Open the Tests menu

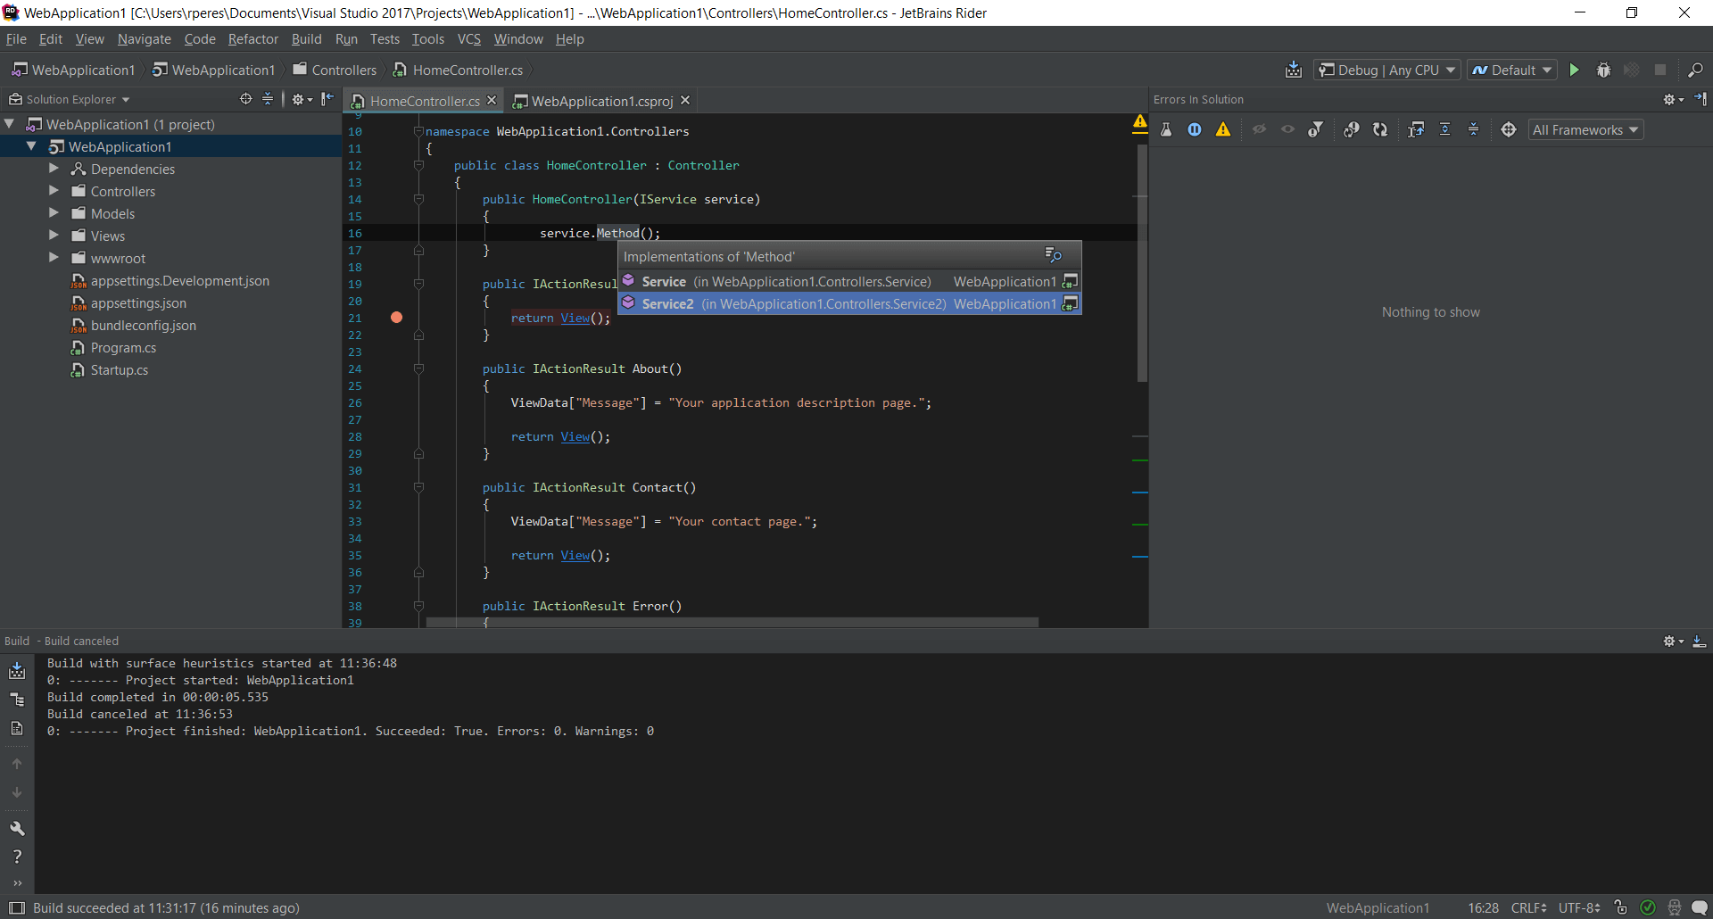tap(385, 39)
